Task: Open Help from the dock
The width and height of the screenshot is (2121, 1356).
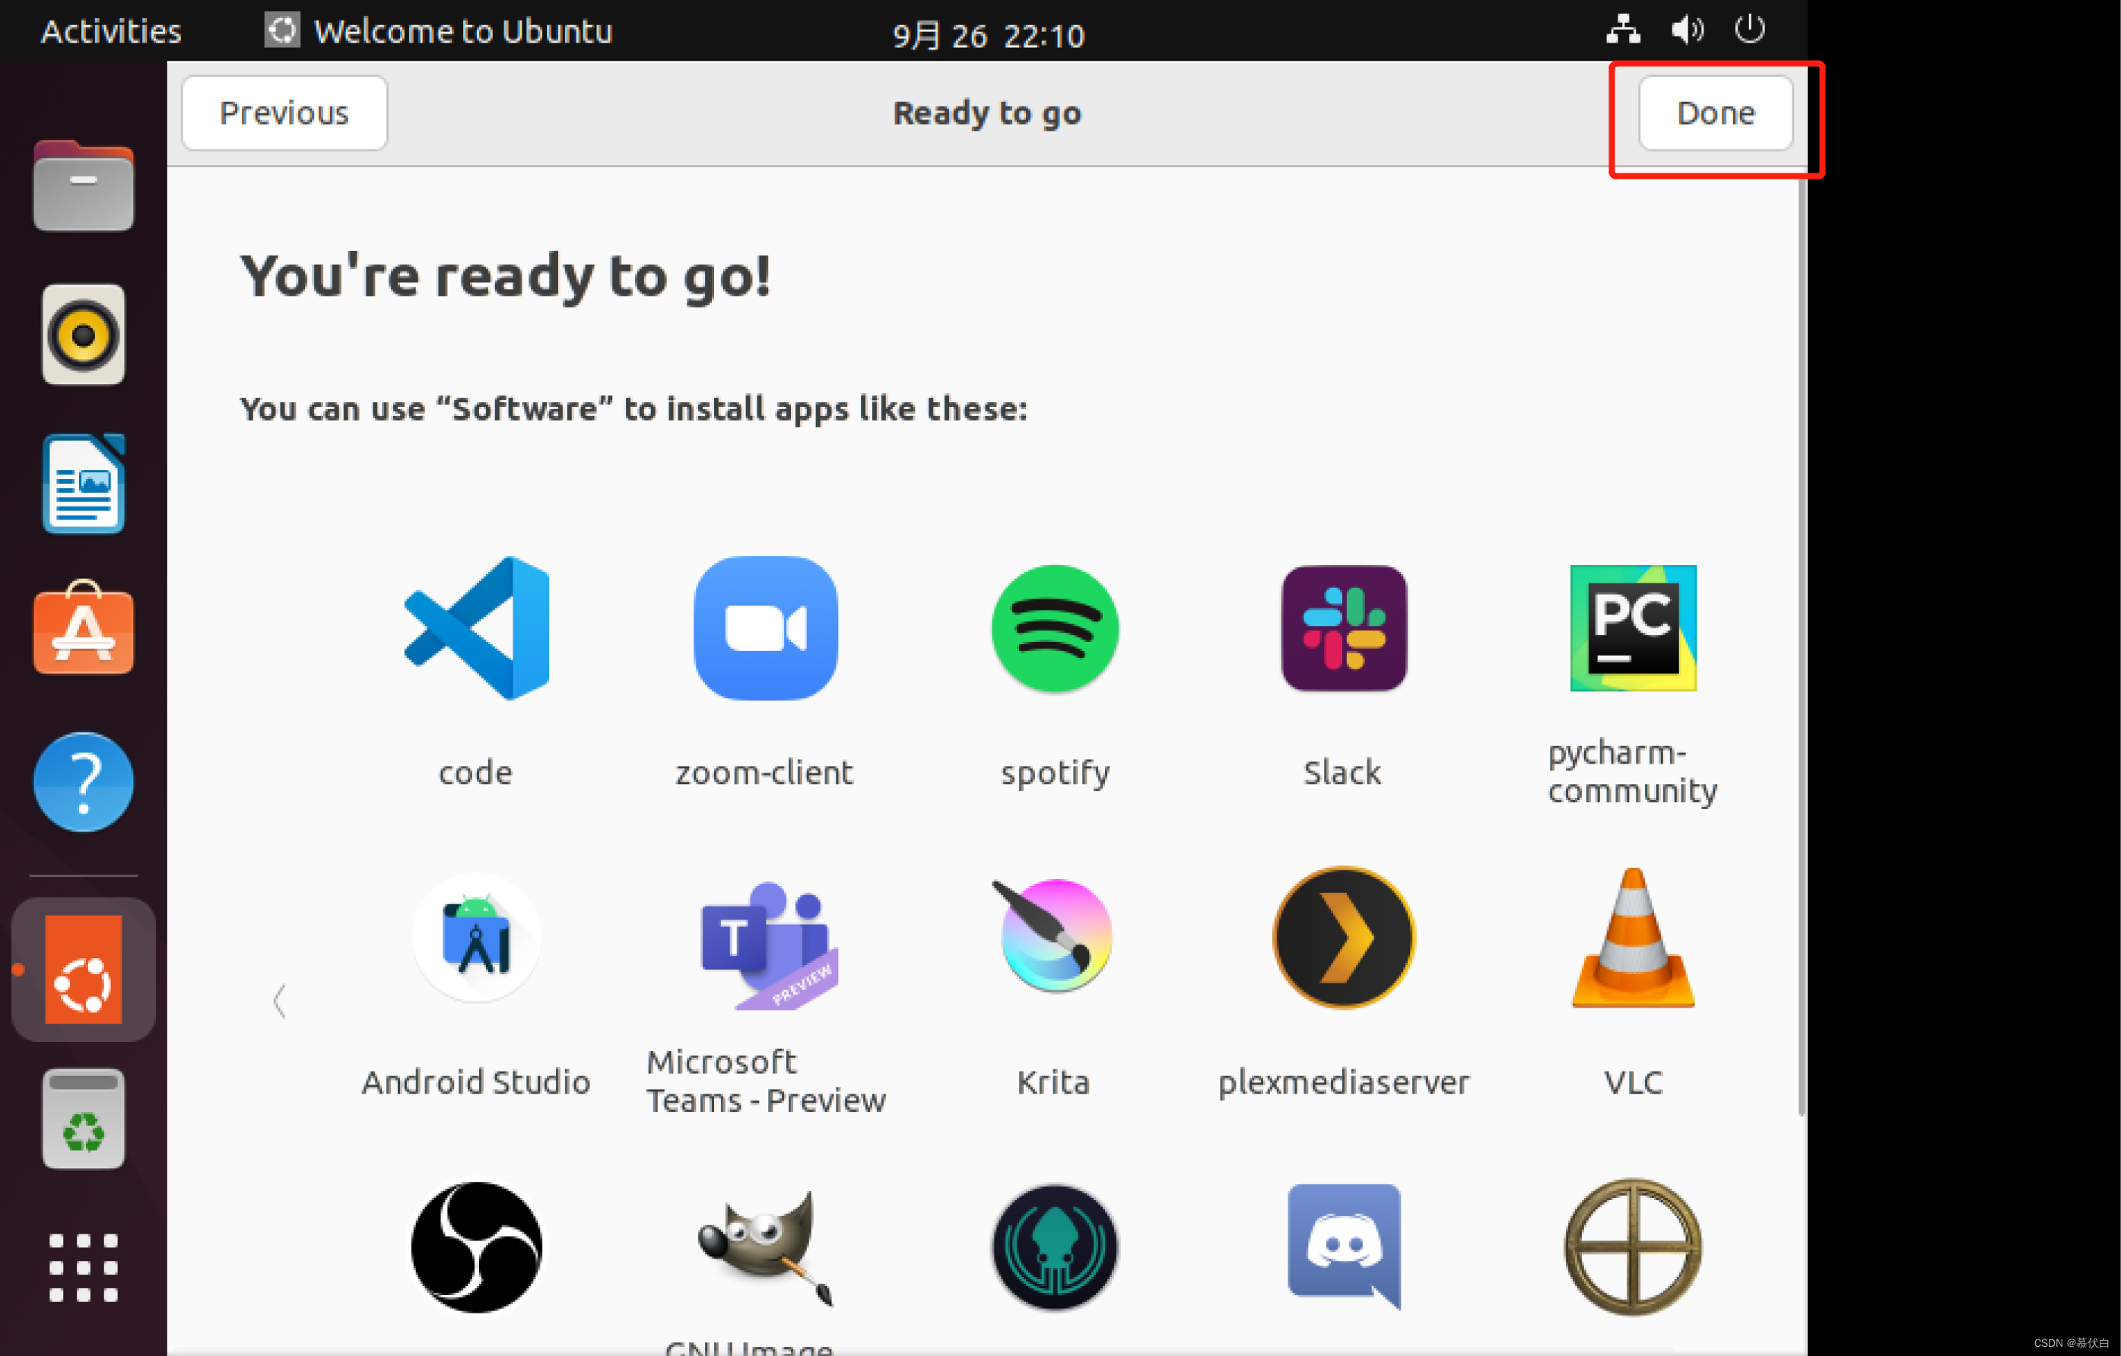Action: [x=84, y=782]
